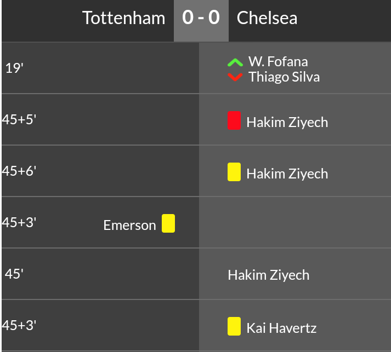Select player Kai Havertz
This screenshot has height=352, width=391.
click(281, 328)
